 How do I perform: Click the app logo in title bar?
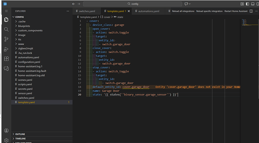(x=5, y=4)
